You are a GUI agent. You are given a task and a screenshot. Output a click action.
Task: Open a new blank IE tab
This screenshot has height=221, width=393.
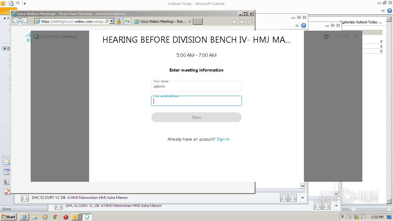click(x=198, y=21)
